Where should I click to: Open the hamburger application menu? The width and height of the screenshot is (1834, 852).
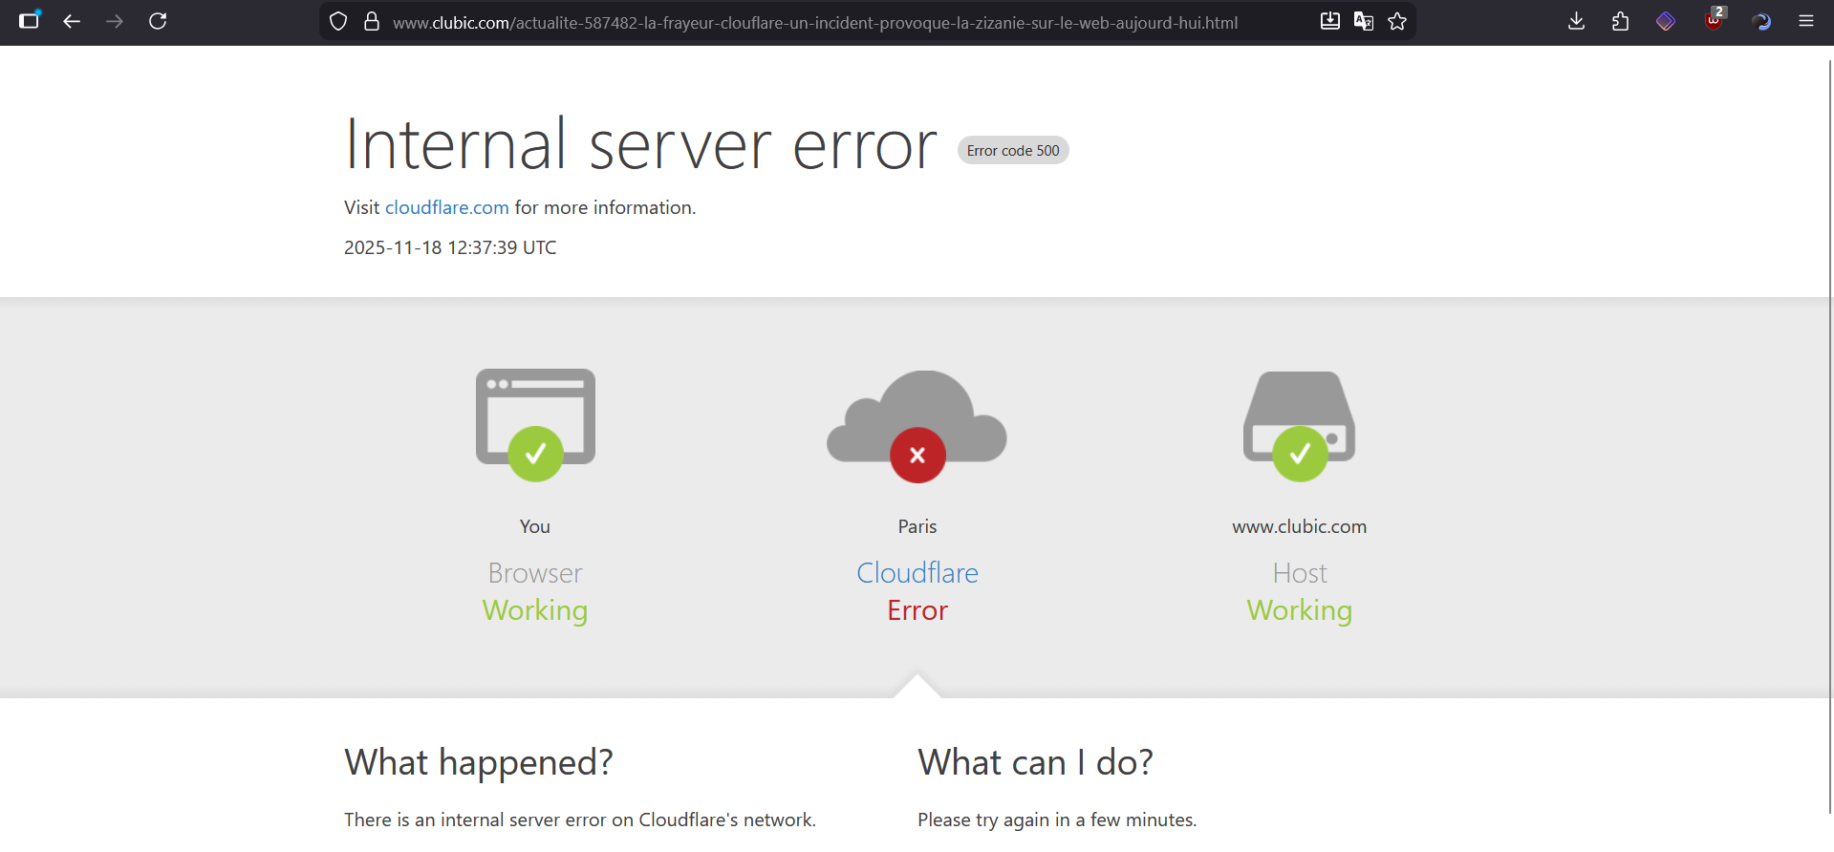[1806, 21]
